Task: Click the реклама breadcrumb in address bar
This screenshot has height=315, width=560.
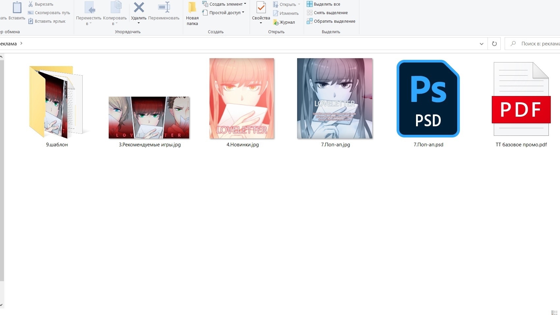Action: [8, 43]
